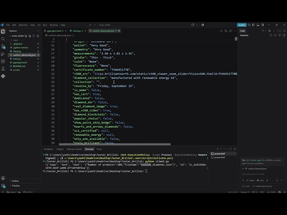Image resolution: width=287 pixels, height=215 pixels.
Task: Click the Update button
Action: 242,25
